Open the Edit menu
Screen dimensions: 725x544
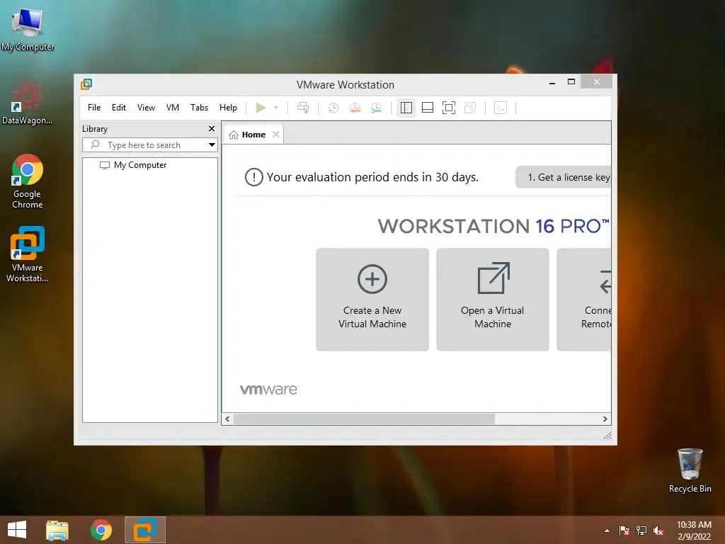tap(119, 108)
